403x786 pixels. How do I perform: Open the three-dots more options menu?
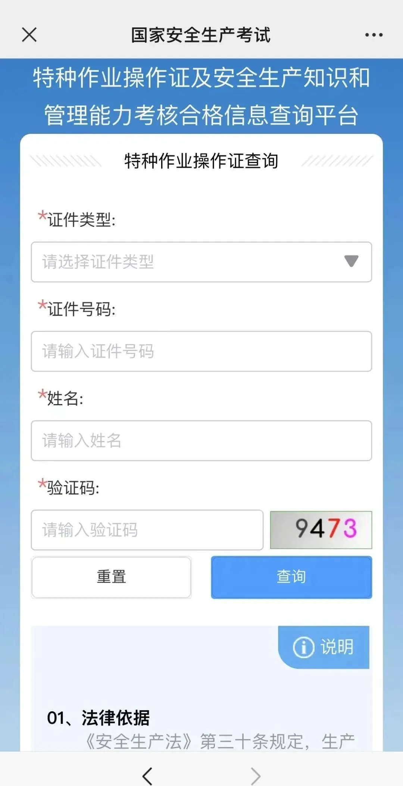[x=374, y=35]
